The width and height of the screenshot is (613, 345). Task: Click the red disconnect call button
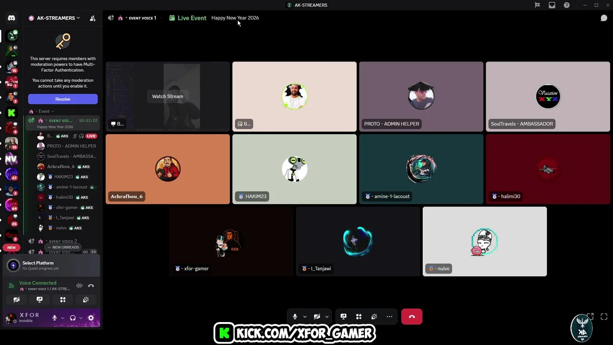(x=412, y=317)
